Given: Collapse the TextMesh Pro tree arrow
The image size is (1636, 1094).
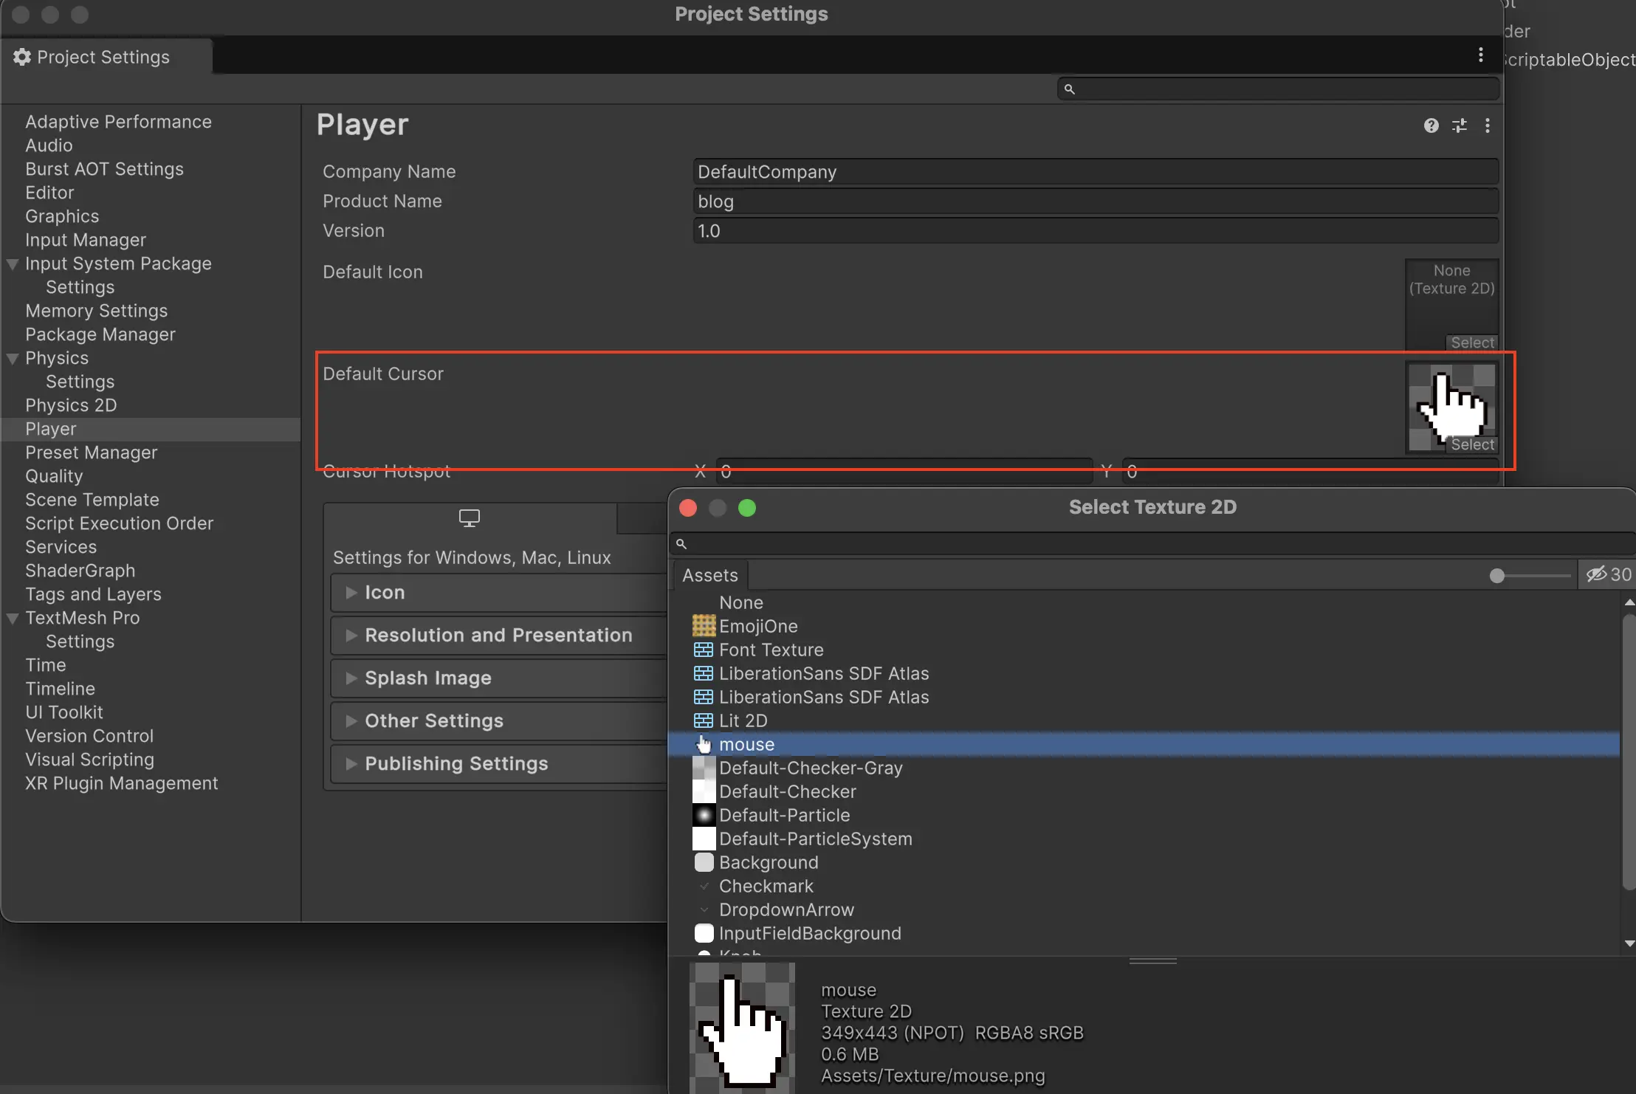Looking at the screenshot, I should click(x=13, y=619).
